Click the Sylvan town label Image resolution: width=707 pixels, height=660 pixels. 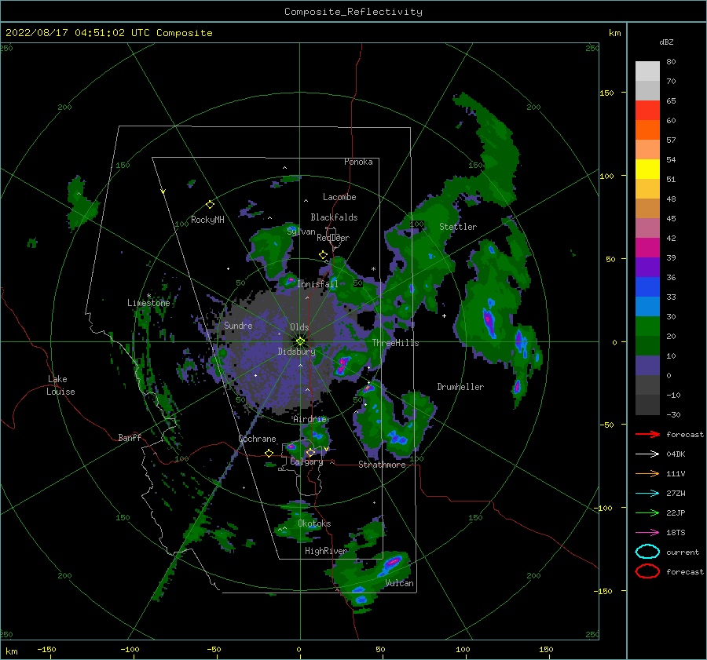(301, 232)
